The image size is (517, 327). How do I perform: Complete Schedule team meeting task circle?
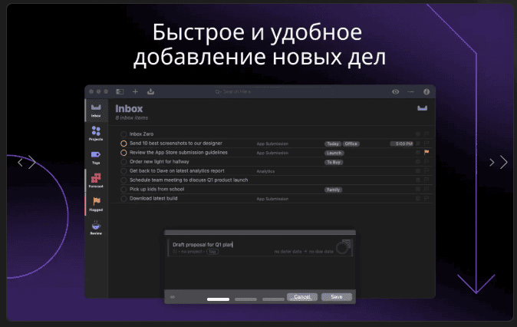[123, 180]
